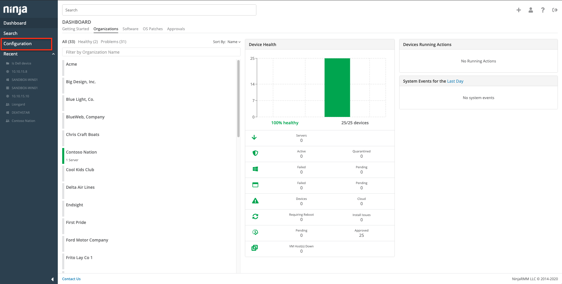Click the Windows icon beside DEATHSTAR
Image resolution: width=562 pixels, height=284 pixels.
pyautogui.click(x=8, y=113)
